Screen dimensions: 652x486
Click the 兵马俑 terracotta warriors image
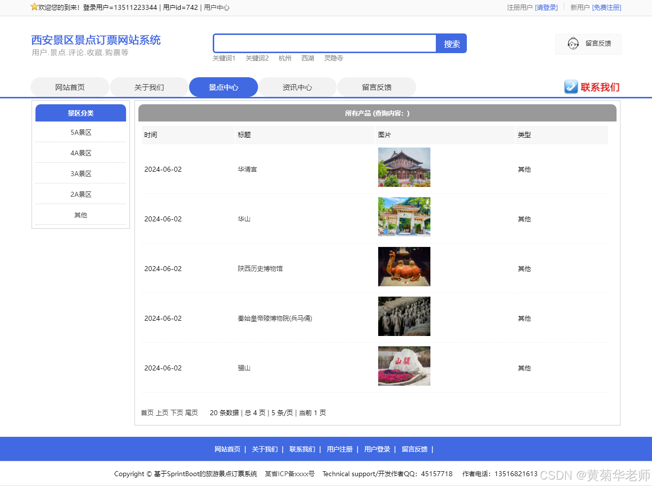coord(404,316)
